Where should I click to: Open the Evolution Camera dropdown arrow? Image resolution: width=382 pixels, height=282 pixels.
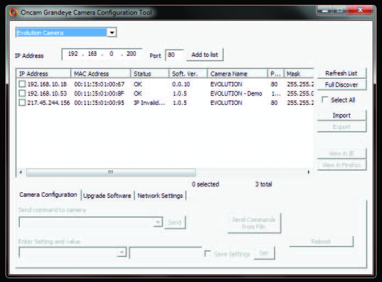(x=112, y=33)
